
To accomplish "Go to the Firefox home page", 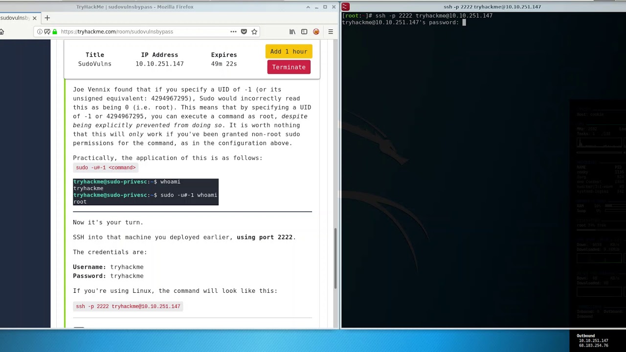I will 1,32.
